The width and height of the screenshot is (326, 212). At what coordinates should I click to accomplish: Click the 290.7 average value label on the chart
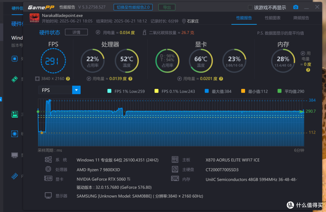tap(311, 111)
